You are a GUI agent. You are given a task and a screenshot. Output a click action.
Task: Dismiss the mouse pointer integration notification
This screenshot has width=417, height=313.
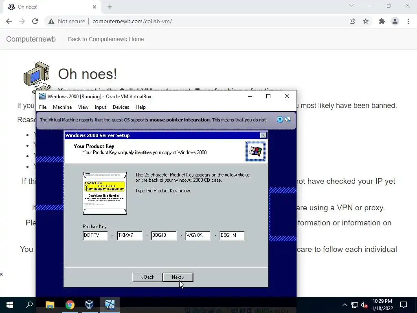280,119
